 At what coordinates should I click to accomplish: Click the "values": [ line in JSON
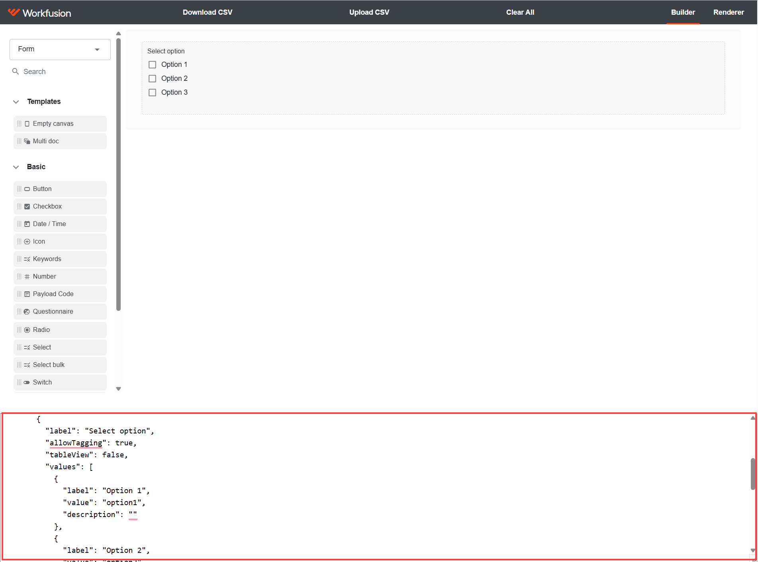69,467
